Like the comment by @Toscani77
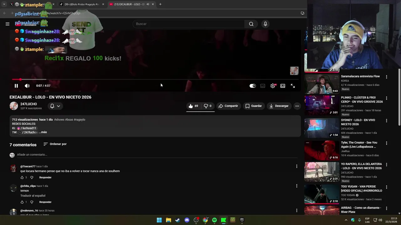Screen dimensions: 401x225 [22, 177]
